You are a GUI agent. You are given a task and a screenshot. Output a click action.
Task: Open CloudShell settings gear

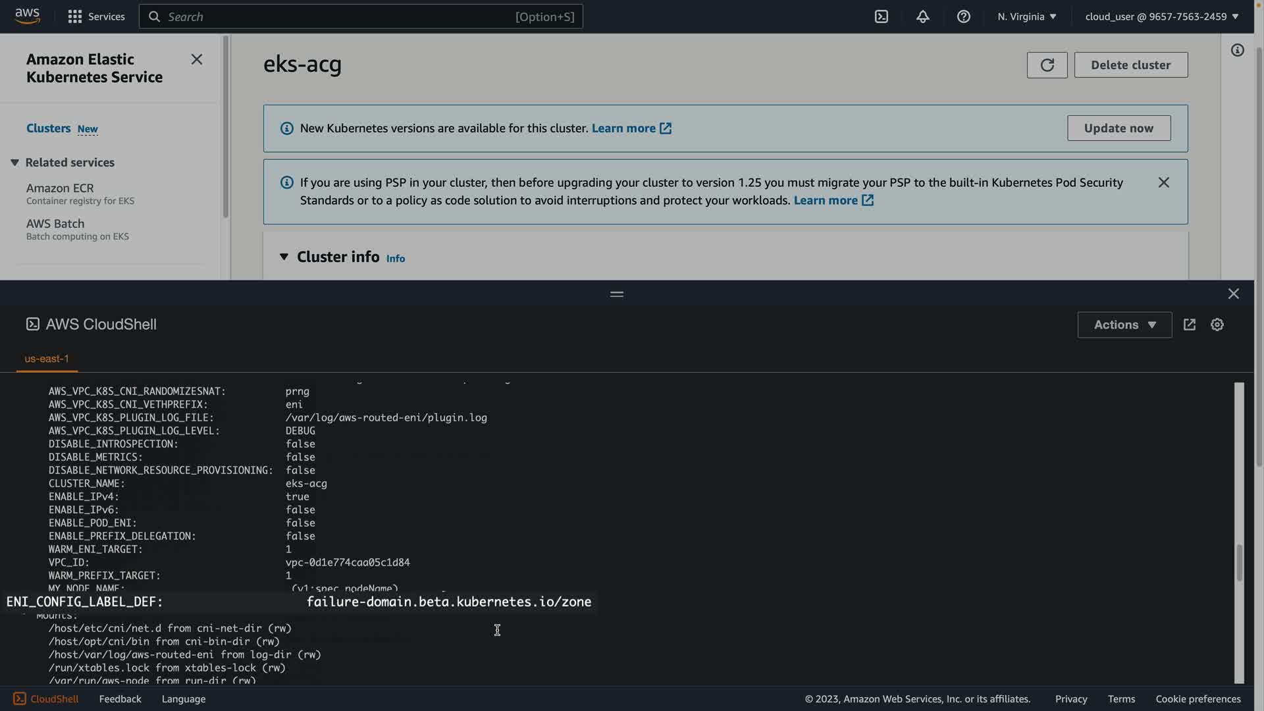(1217, 325)
